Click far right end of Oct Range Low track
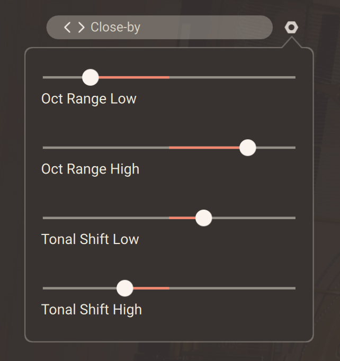 pyautogui.click(x=293, y=77)
